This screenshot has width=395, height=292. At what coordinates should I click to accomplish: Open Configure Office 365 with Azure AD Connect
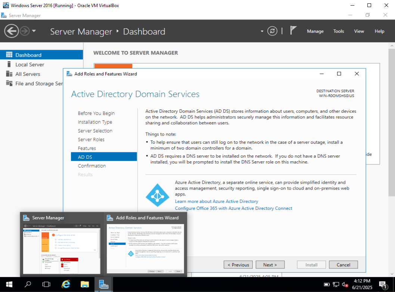click(233, 208)
